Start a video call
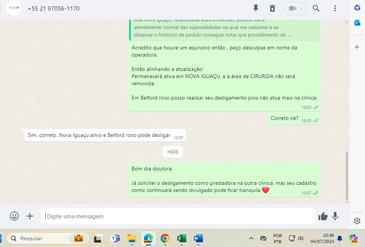This screenshot has height=247, width=365. tap(292, 8)
